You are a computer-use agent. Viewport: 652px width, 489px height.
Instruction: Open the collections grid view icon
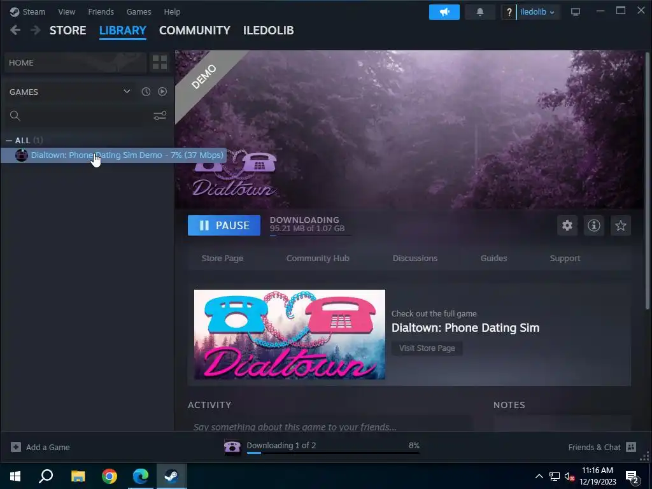click(x=160, y=62)
